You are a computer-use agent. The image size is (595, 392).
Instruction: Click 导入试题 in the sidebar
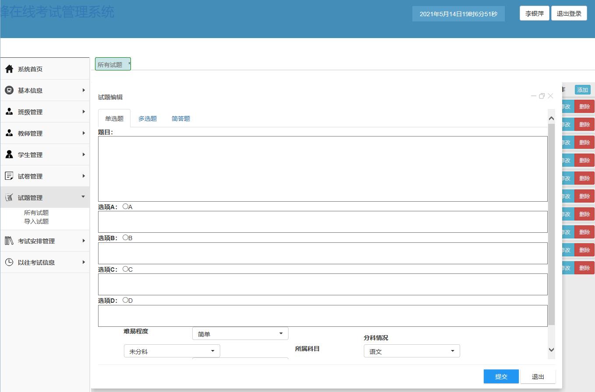coord(36,221)
